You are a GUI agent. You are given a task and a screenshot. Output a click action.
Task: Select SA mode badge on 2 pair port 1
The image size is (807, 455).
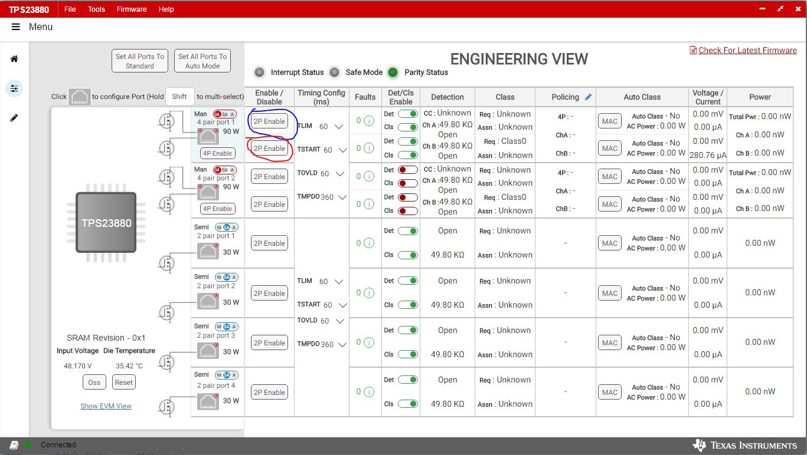[227, 227]
